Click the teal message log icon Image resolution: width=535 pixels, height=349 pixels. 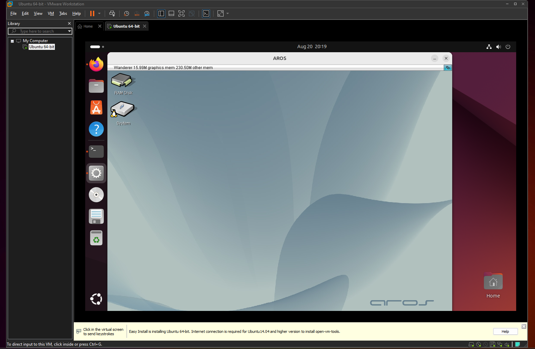click(x=517, y=344)
